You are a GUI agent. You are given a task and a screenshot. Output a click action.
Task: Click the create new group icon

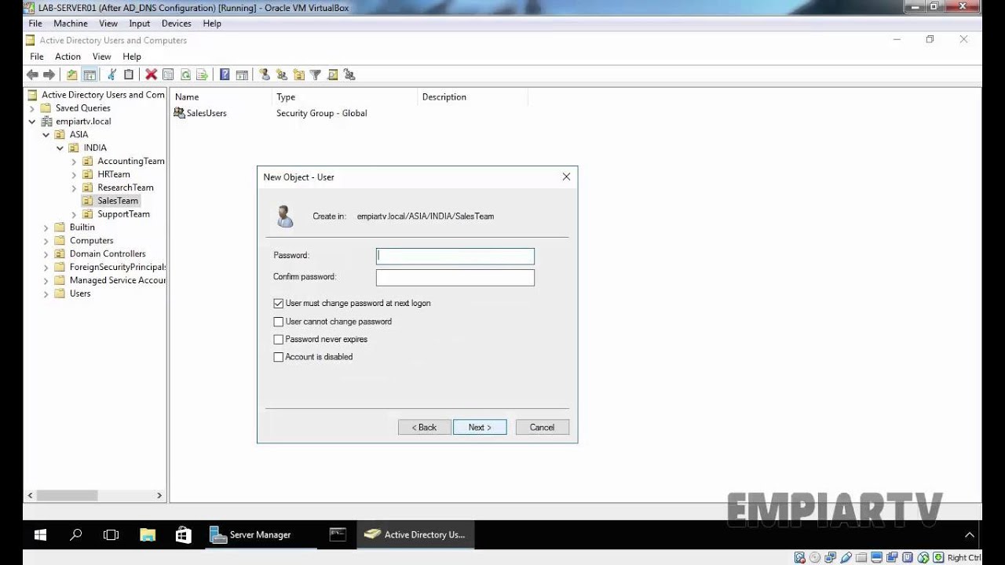(x=282, y=75)
